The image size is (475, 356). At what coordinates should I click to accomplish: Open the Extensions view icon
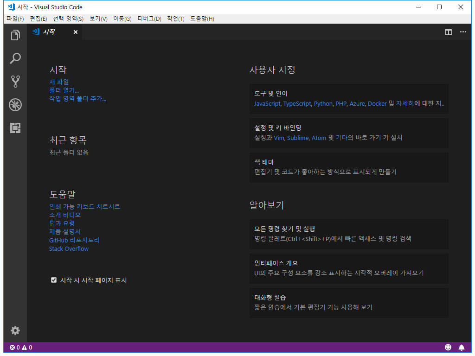pos(15,128)
